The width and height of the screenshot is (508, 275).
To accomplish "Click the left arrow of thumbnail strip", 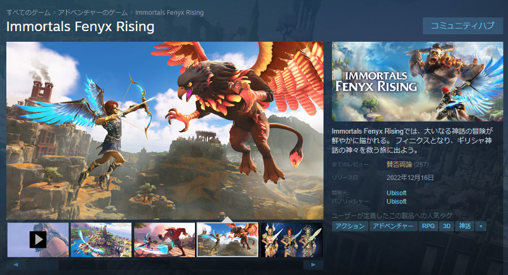I will coord(16,265).
